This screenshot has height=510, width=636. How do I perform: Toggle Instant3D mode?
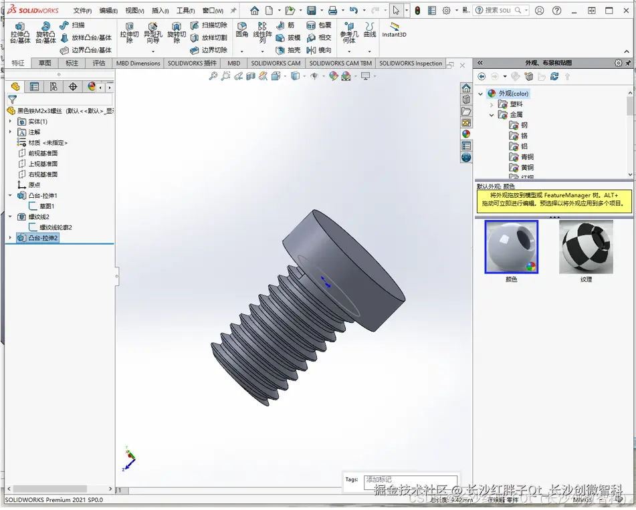(x=394, y=29)
